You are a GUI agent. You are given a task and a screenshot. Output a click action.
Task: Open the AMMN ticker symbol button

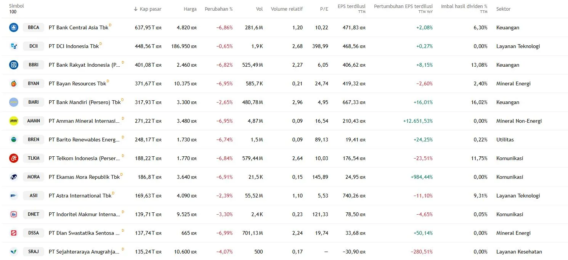tap(34, 121)
